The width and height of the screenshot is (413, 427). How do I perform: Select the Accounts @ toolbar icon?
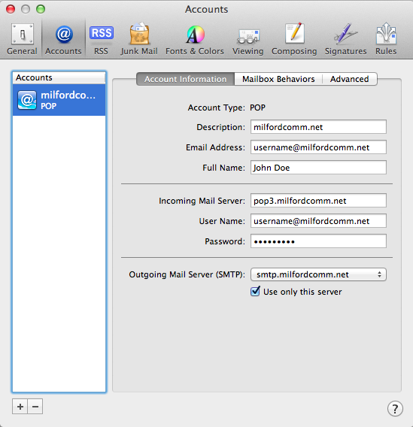[x=64, y=35]
